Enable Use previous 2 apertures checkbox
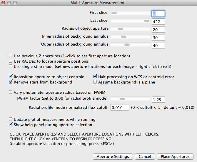197x162 pixels. 11,56
